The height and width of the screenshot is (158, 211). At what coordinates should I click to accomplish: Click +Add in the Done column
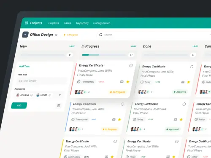(195, 46)
